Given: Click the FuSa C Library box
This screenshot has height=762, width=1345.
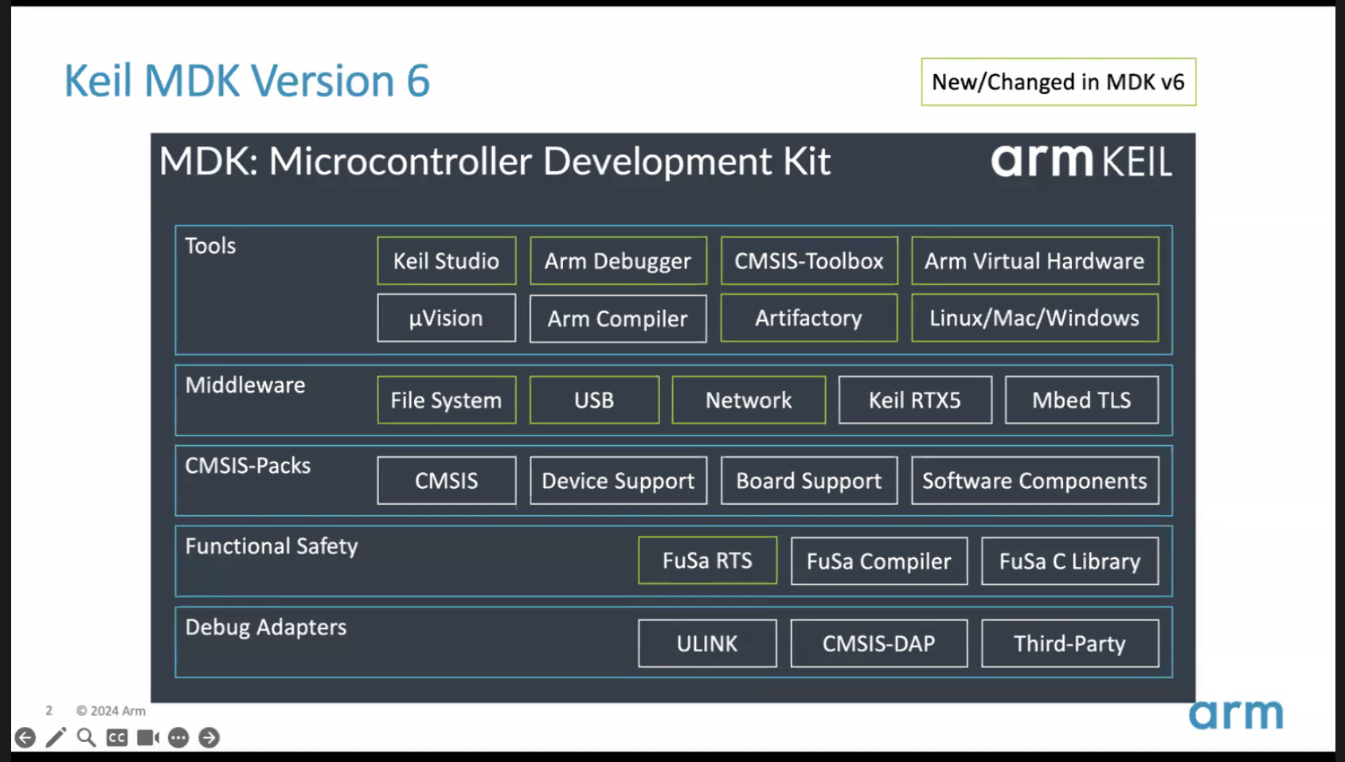Looking at the screenshot, I should (x=1069, y=561).
